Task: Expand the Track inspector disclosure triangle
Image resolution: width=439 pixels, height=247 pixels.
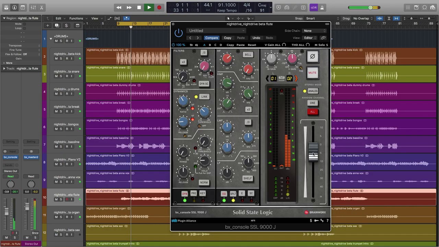Action: pos(4,69)
